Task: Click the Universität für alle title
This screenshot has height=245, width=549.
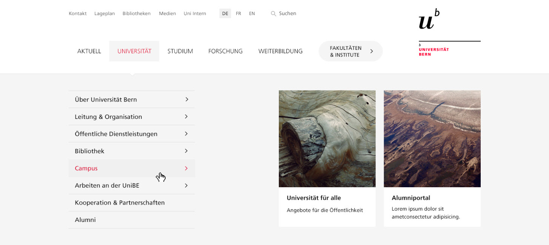Action: (314, 198)
